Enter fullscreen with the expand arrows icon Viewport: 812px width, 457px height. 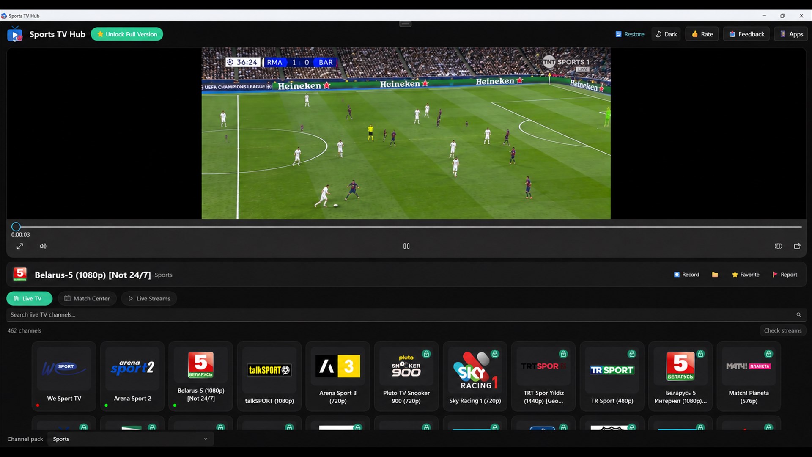pos(20,246)
